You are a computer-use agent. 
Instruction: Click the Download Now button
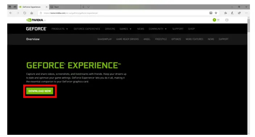pos(40,91)
